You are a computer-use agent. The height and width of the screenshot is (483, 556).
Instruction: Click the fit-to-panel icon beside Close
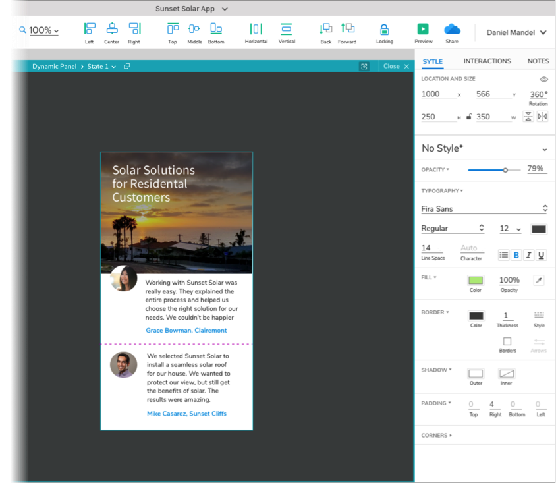coord(364,67)
